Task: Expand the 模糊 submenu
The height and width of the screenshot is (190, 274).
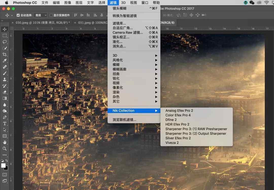Action: pyautogui.click(x=134, y=65)
